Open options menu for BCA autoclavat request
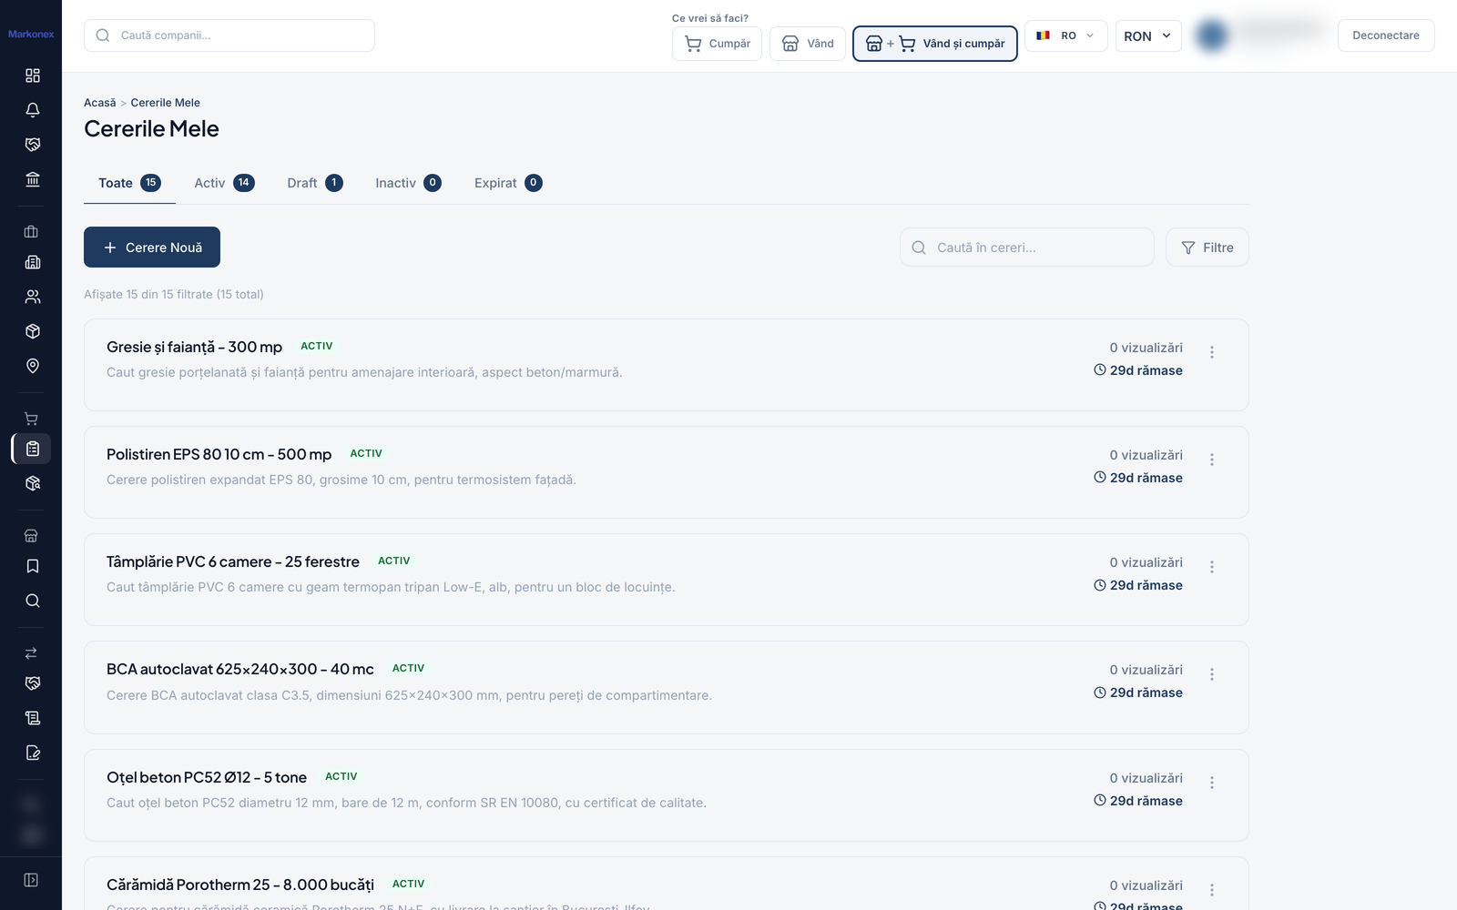1457x910 pixels. [1212, 674]
